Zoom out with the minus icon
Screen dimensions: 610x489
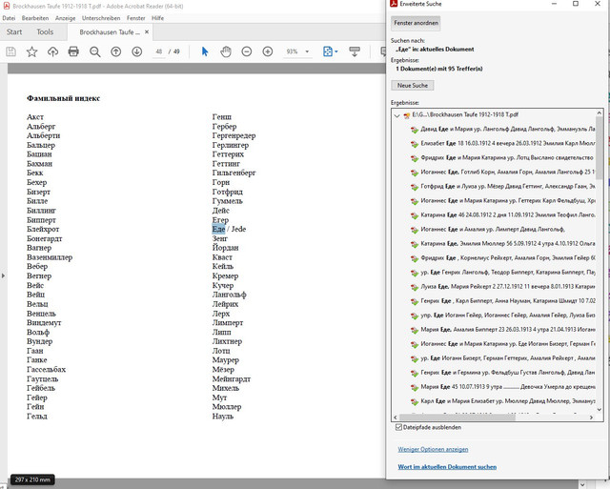[247, 51]
